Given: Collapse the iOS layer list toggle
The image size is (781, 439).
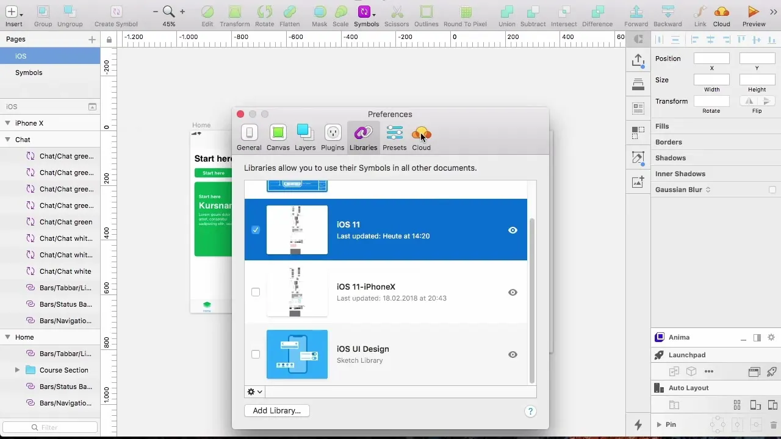Looking at the screenshot, I should [92, 107].
